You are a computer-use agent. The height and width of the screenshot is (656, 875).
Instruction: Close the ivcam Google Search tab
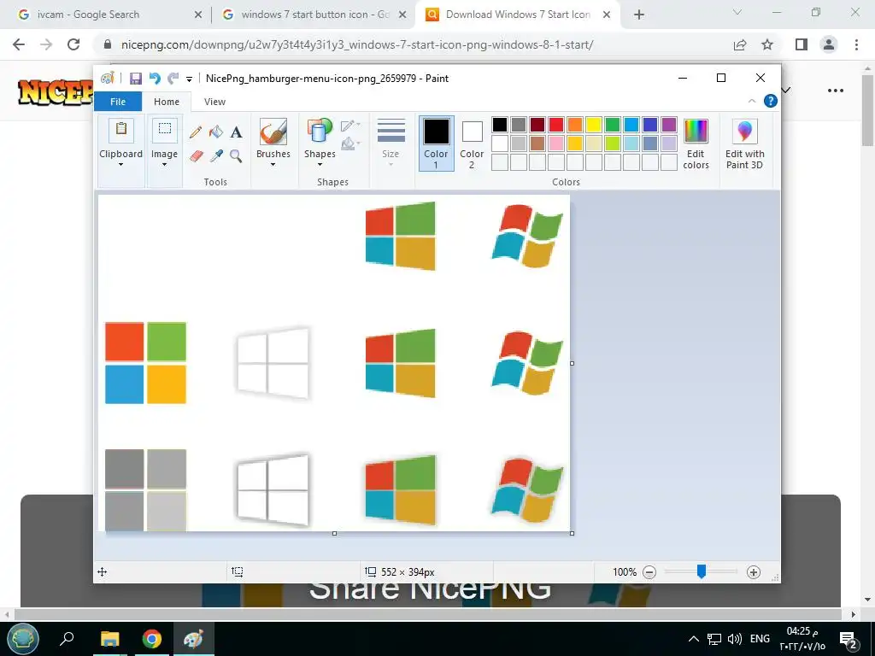click(x=198, y=15)
